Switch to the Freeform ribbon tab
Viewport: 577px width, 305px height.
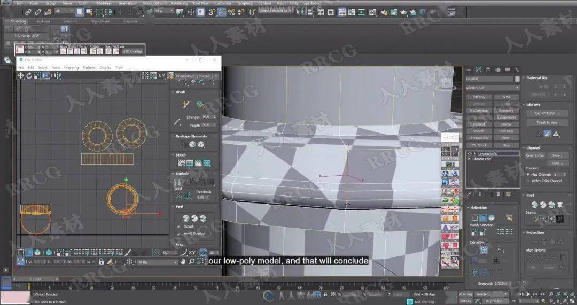click(43, 21)
